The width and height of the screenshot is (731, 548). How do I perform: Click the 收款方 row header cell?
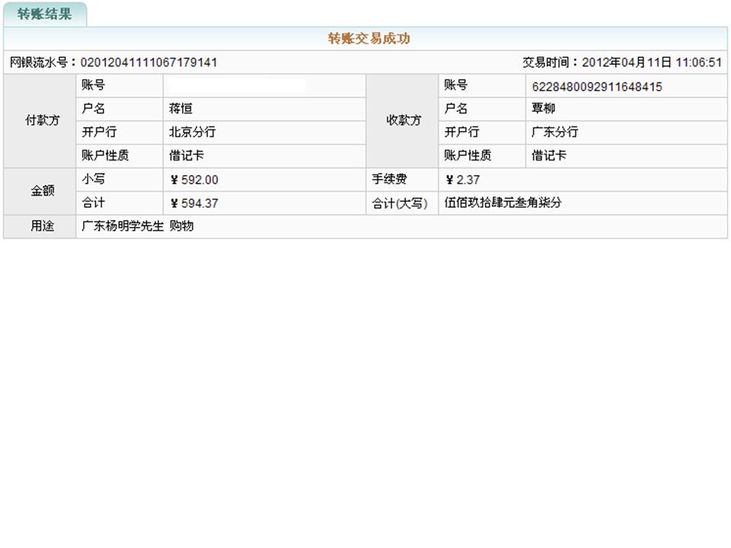pos(403,120)
